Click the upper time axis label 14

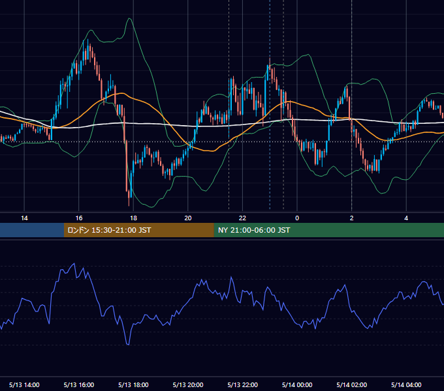click(x=24, y=218)
